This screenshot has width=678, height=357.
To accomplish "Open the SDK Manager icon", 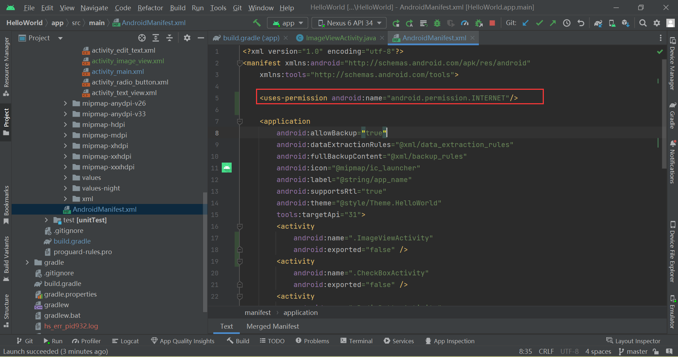I will tap(626, 23).
